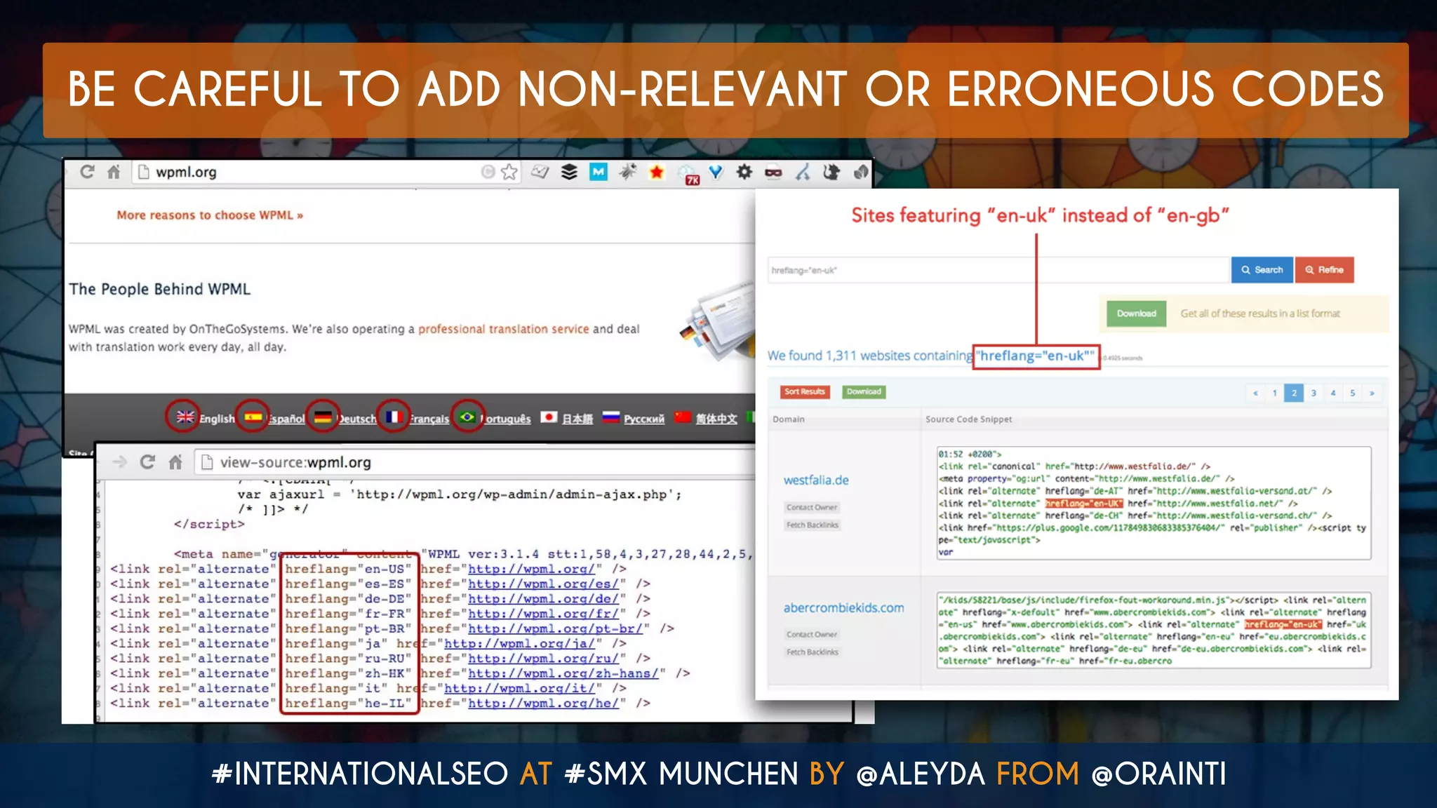Click the large green Download button
This screenshot has width=1437, height=808.
(1137, 314)
